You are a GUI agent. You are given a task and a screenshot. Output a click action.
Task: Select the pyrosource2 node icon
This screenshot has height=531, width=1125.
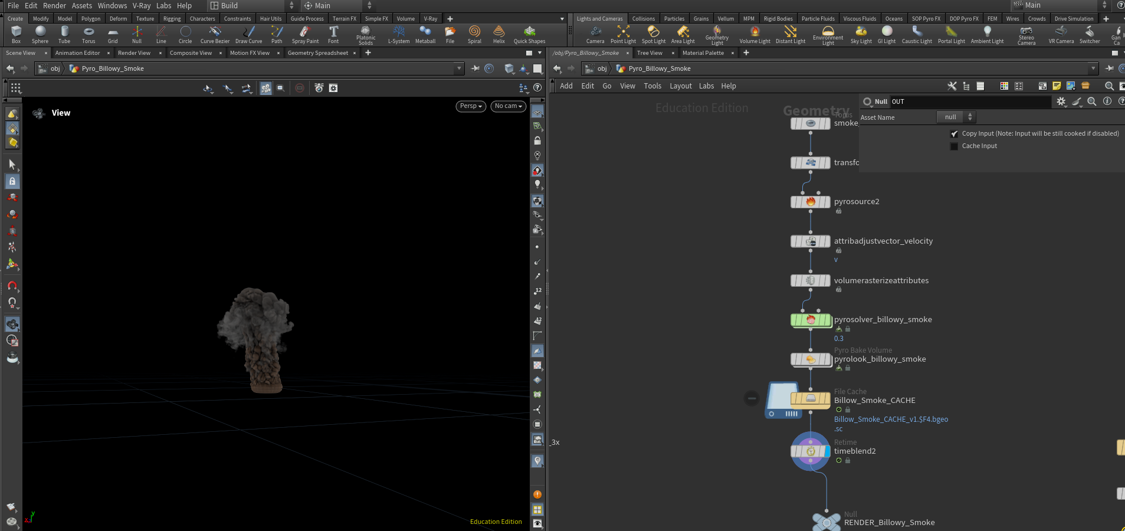tap(811, 202)
